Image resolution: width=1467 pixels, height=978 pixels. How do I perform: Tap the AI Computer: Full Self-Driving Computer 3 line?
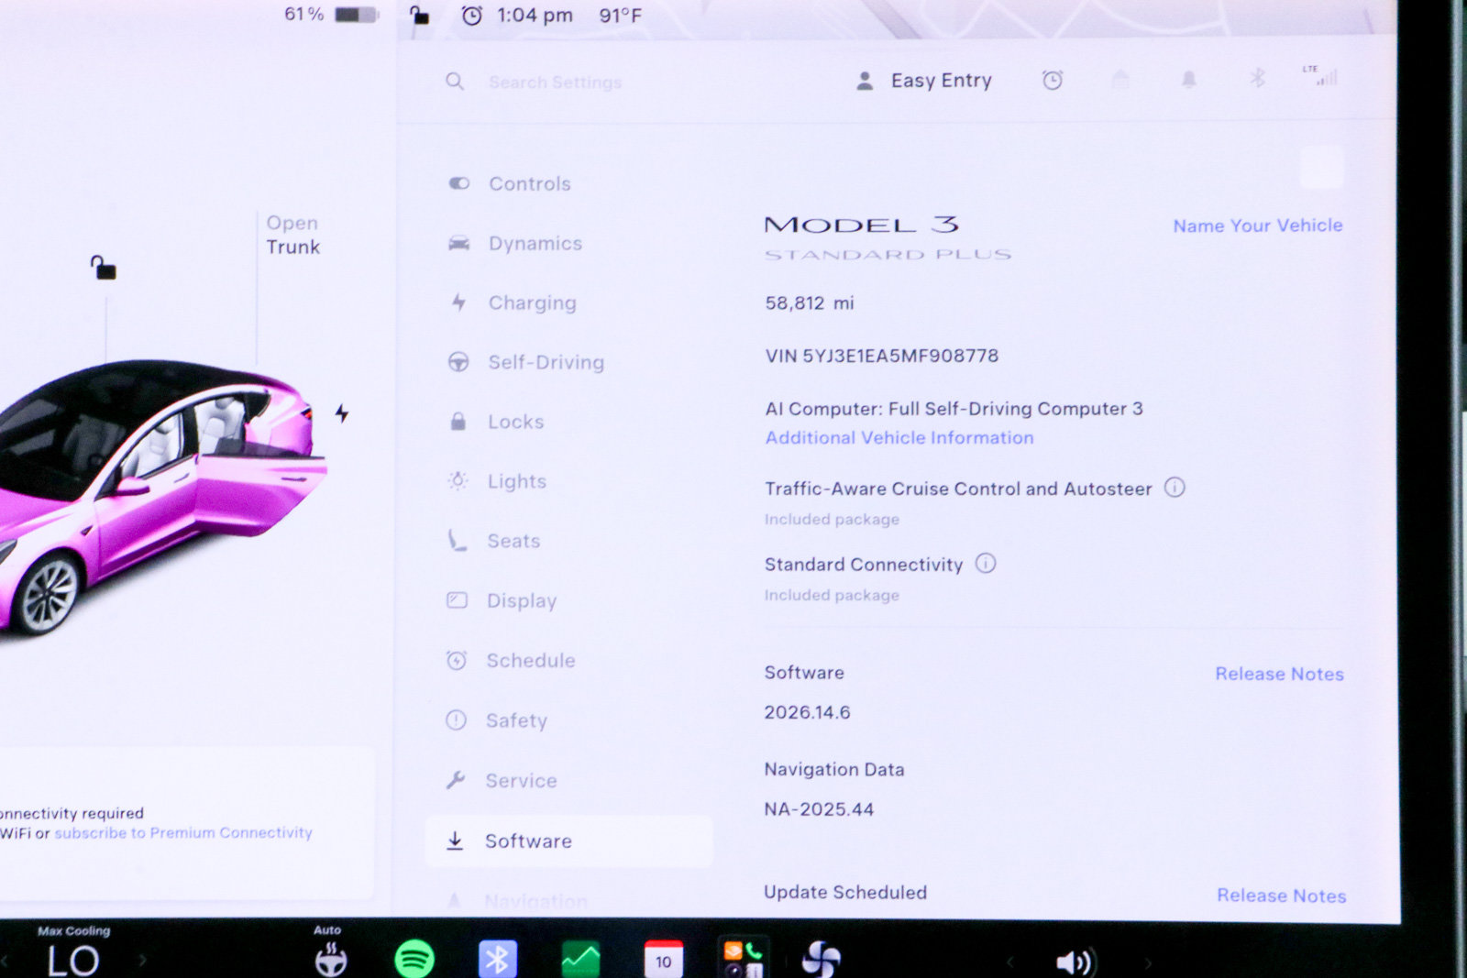[x=954, y=409]
